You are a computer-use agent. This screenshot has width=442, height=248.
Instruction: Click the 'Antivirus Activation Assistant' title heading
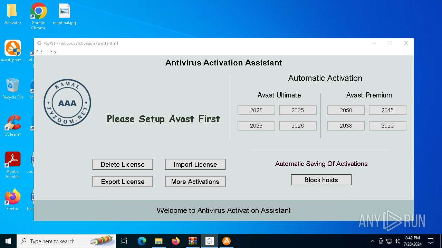(224, 63)
